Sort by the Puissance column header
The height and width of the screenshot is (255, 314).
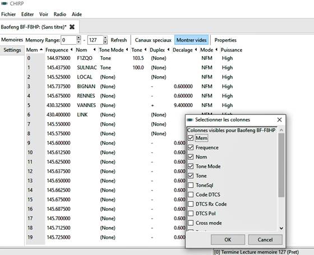[x=231, y=50]
